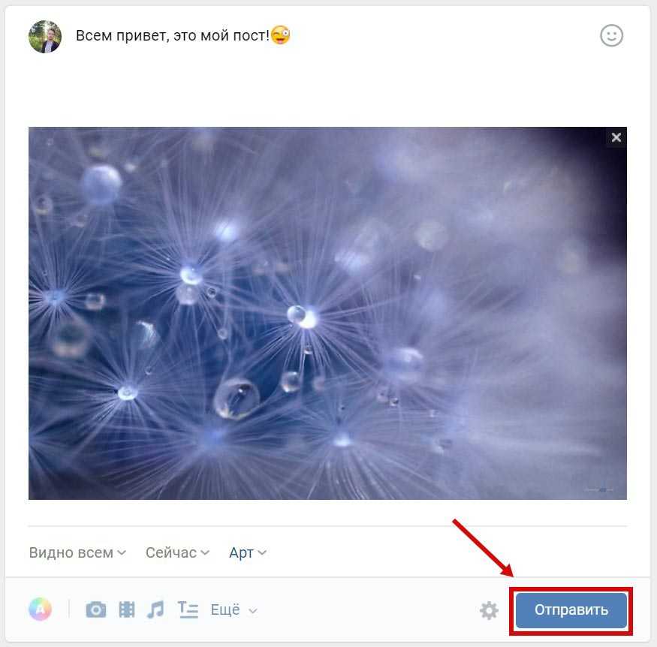Screen dimensions: 657x647
Task: Click the winking emoji in post text
Action: pos(280,35)
